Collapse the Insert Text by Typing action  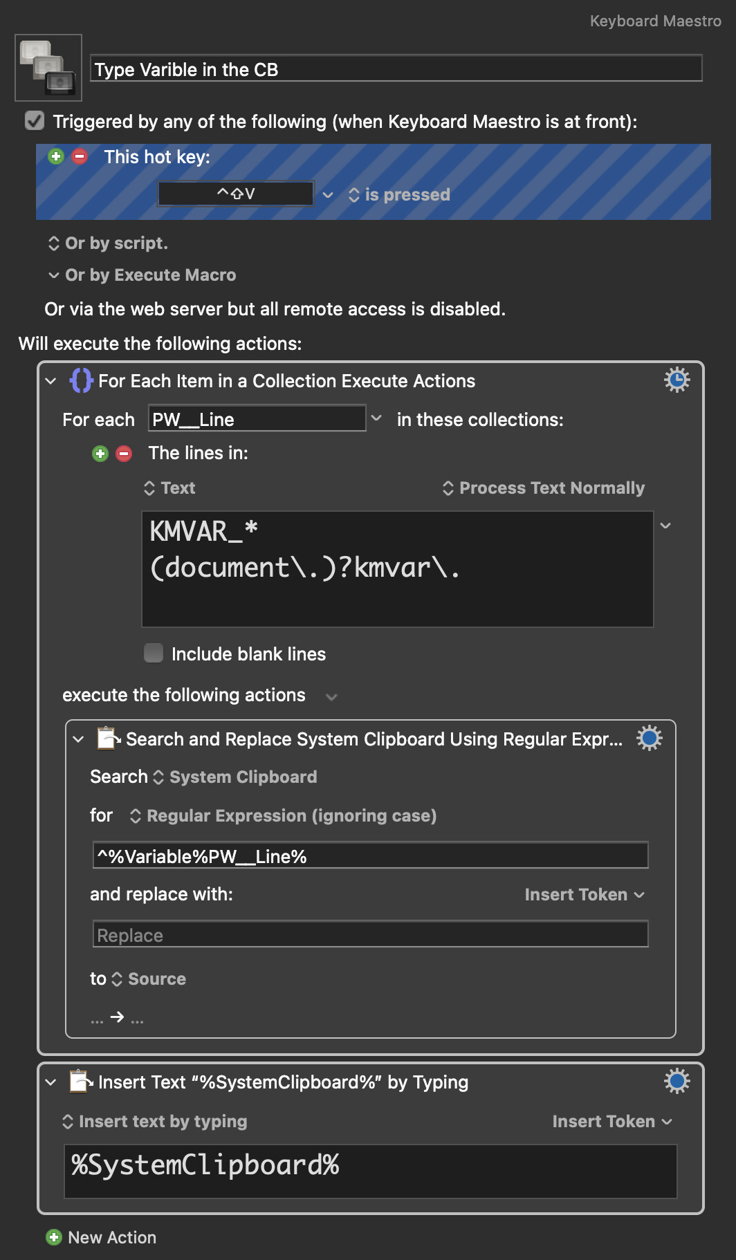(50, 1082)
